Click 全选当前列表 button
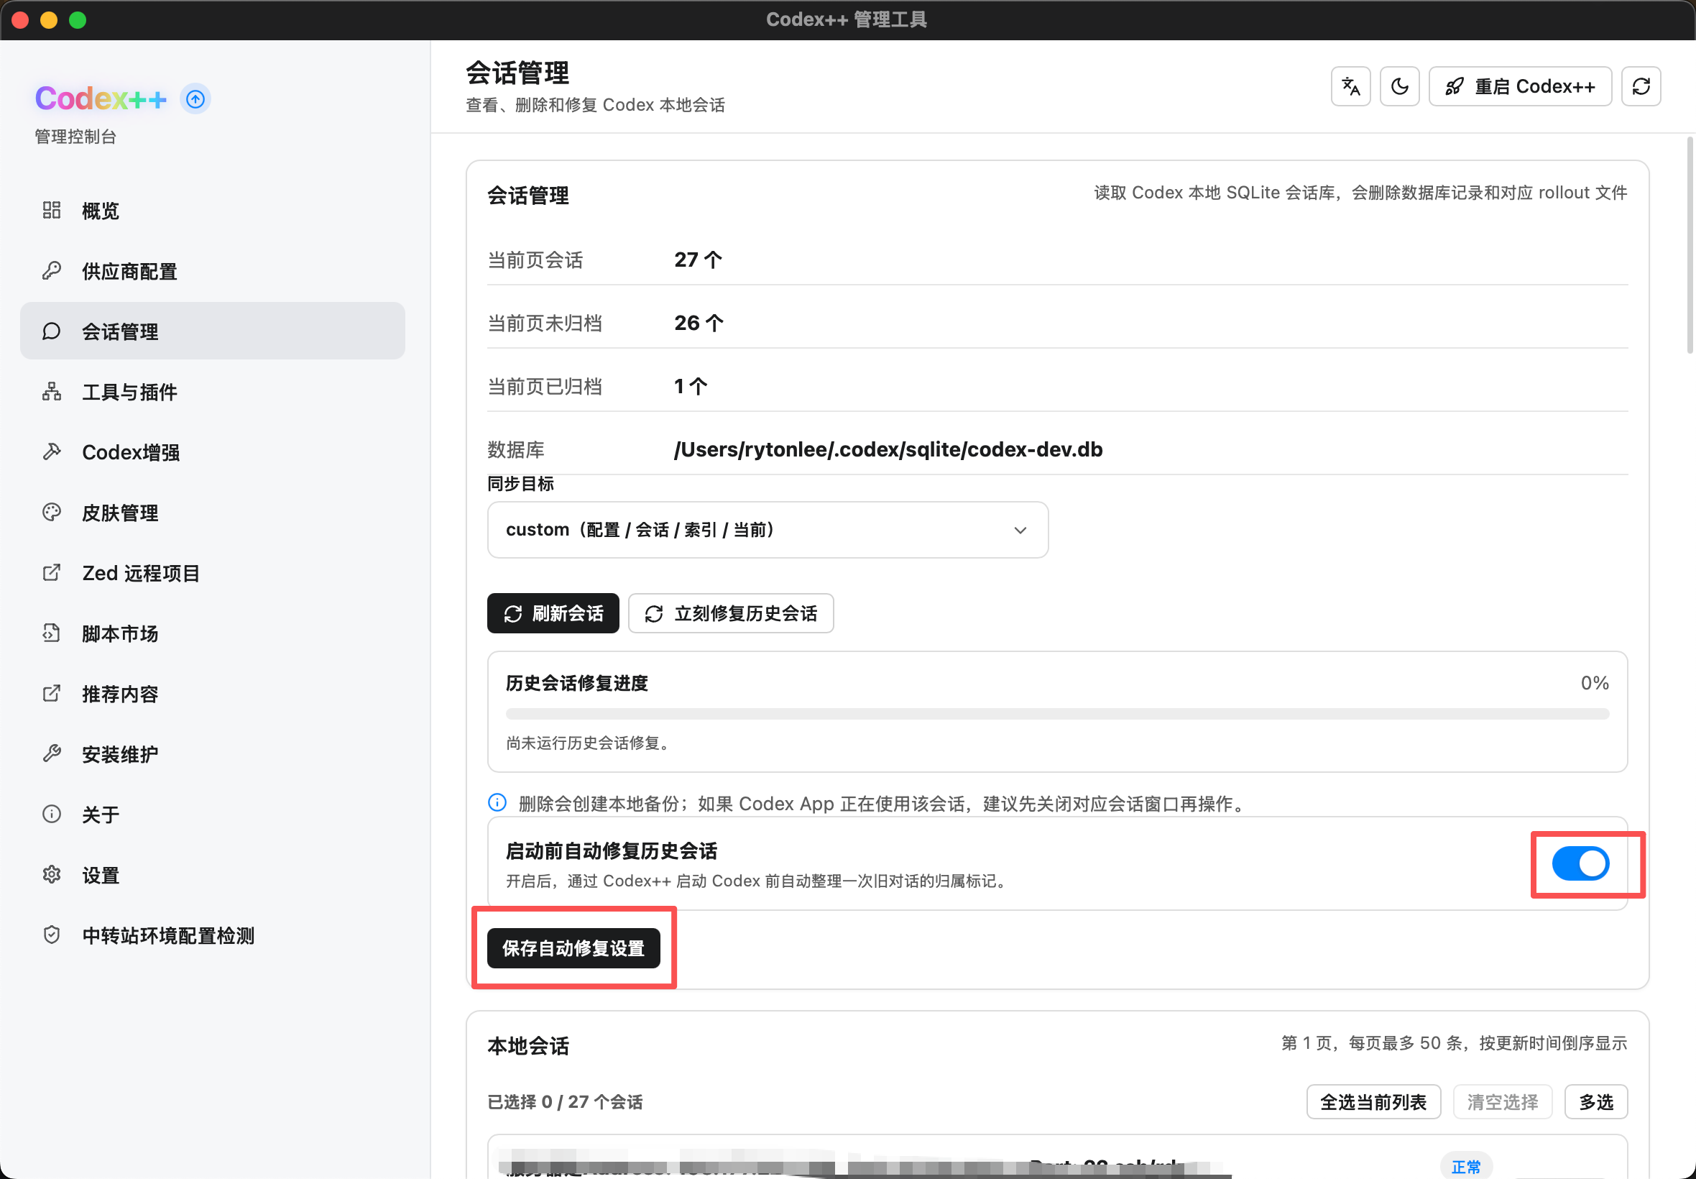Viewport: 1696px width, 1179px height. point(1373,1101)
